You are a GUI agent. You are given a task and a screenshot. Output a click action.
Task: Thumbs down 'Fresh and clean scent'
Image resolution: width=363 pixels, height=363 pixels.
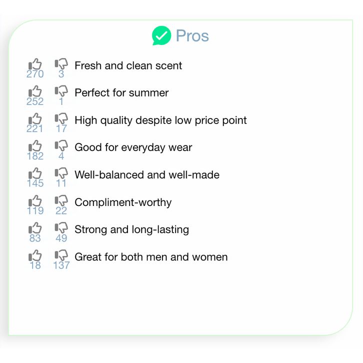tap(61, 64)
